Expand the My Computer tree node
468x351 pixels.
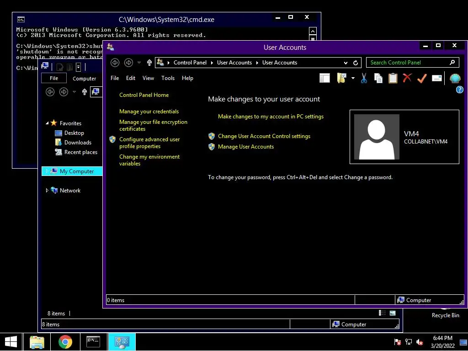(x=47, y=171)
